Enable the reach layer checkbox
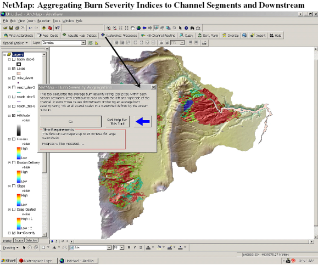Image resolution: width=318 pixels, height=265 pixels. tap(14, 87)
